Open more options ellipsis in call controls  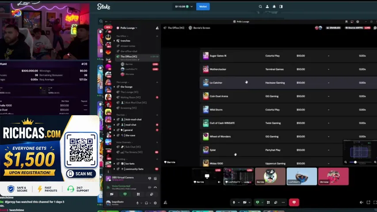tap(283, 202)
